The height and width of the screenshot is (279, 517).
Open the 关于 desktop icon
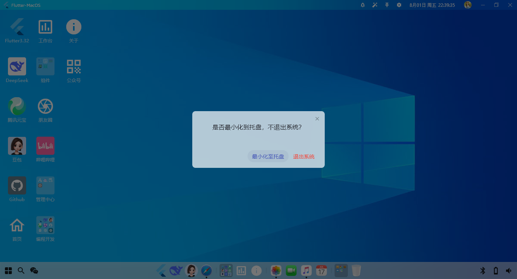pyautogui.click(x=74, y=31)
